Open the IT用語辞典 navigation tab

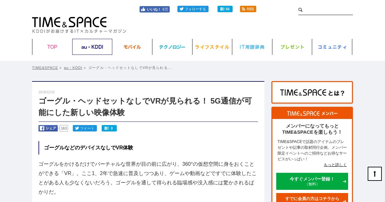[252, 47]
